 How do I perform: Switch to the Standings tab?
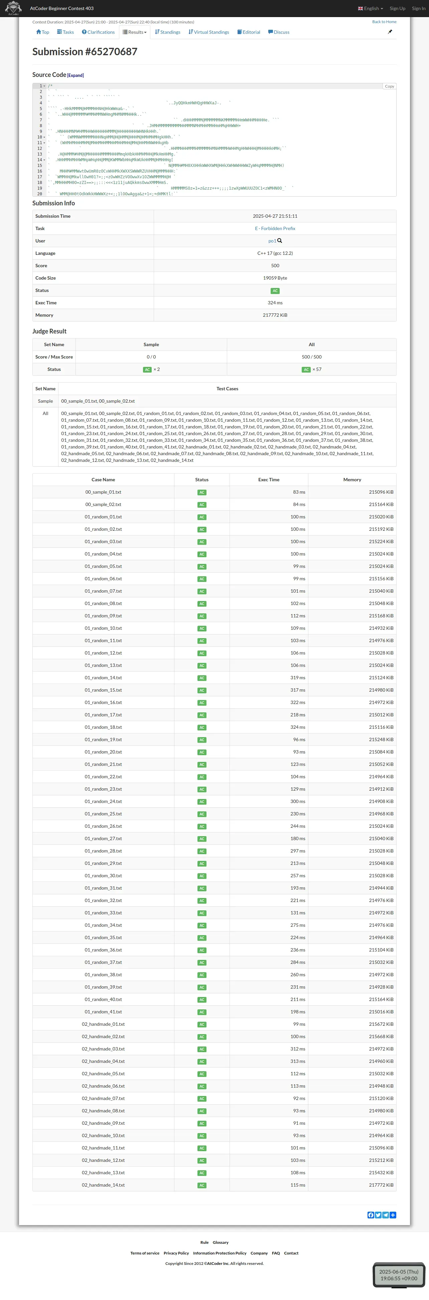click(x=167, y=32)
